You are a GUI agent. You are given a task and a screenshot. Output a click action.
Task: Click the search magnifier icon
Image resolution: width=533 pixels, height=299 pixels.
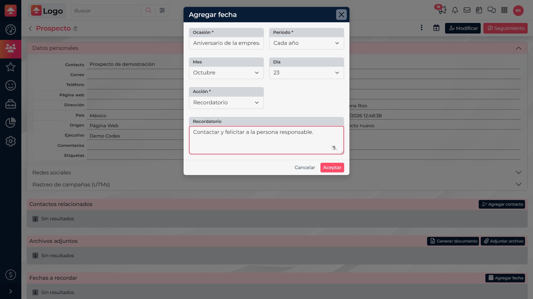[149, 11]
